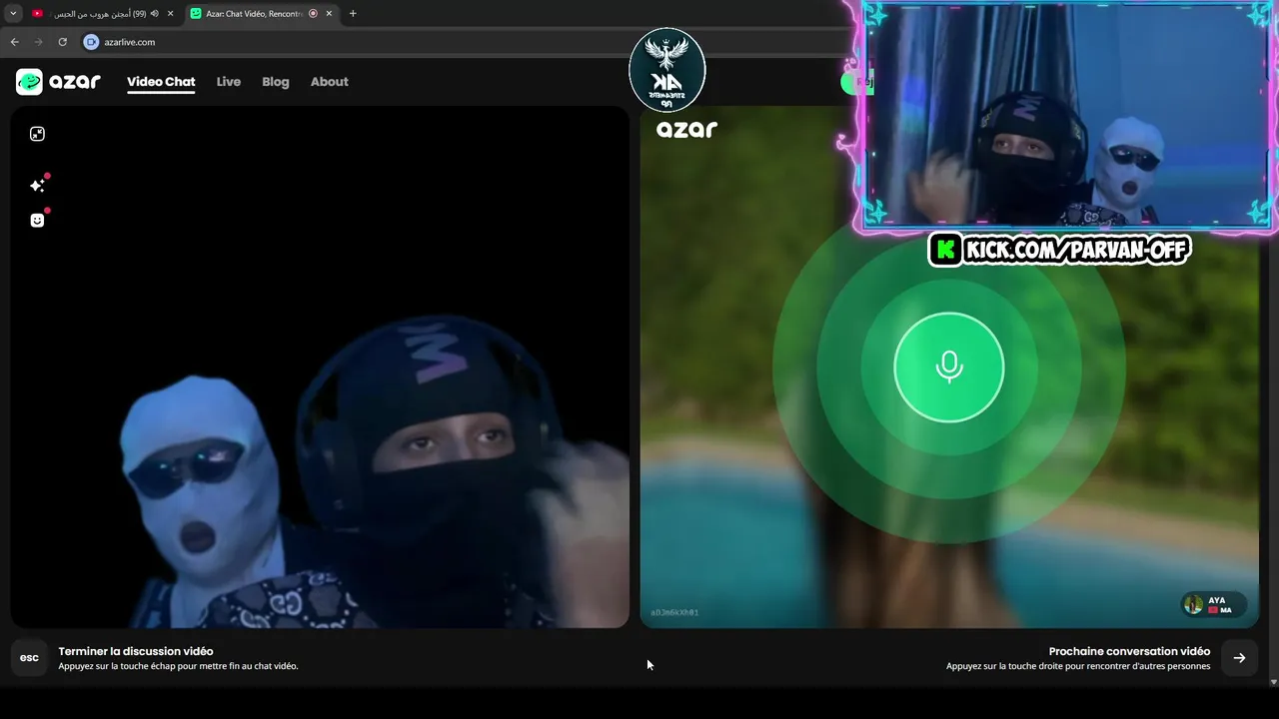Click the recording indicator on Azar tab
Screen dimensions: 1279x719
coord(313,14)
